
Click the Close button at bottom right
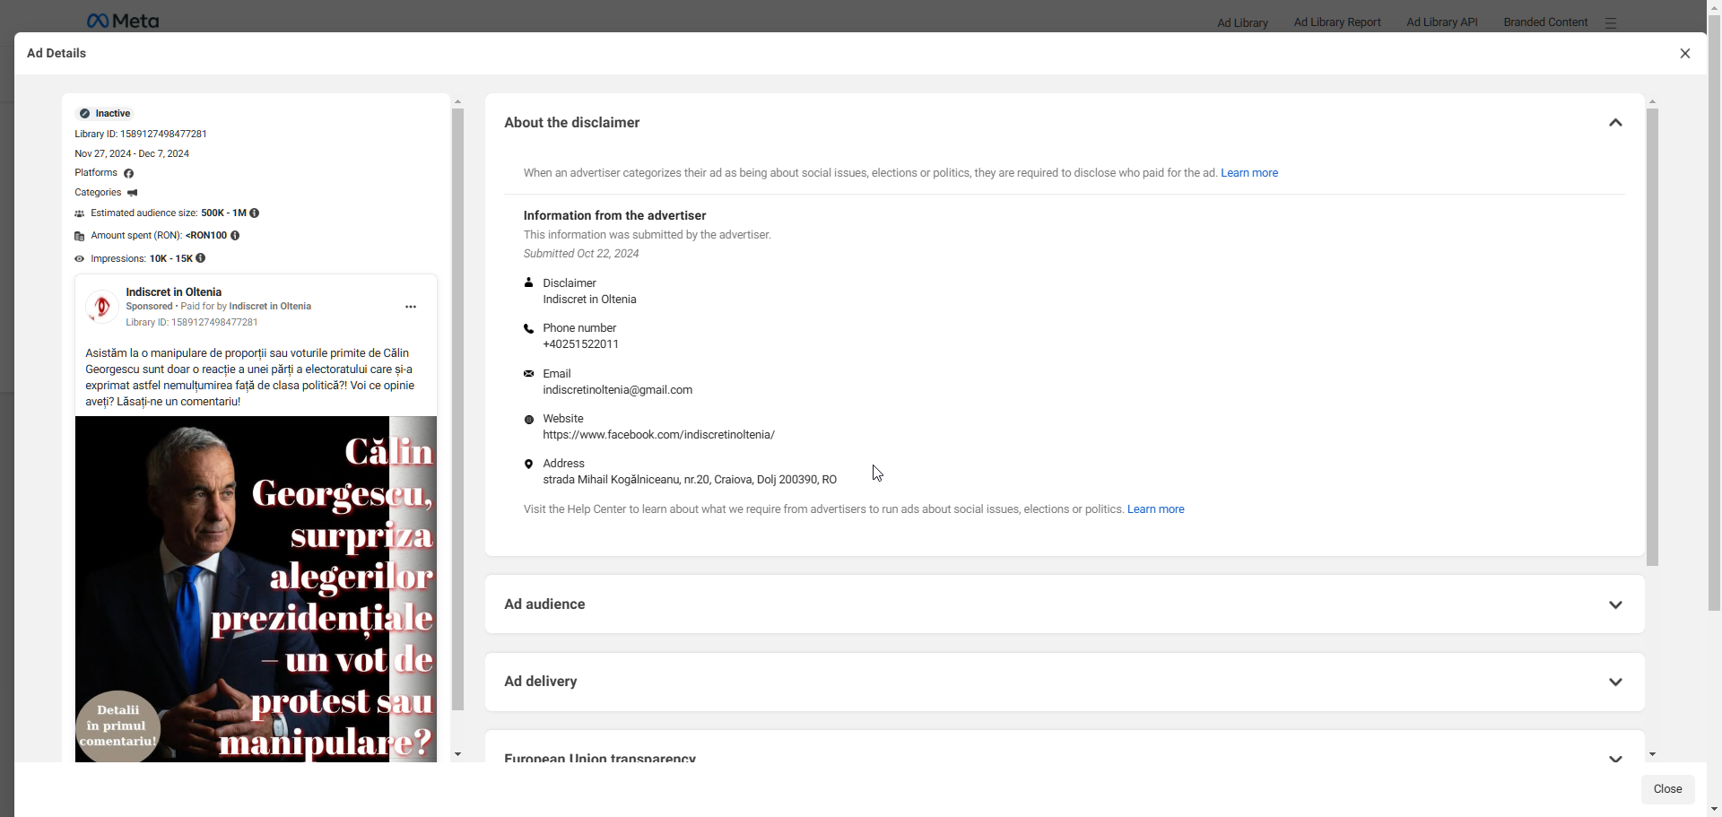[1667, 789]
